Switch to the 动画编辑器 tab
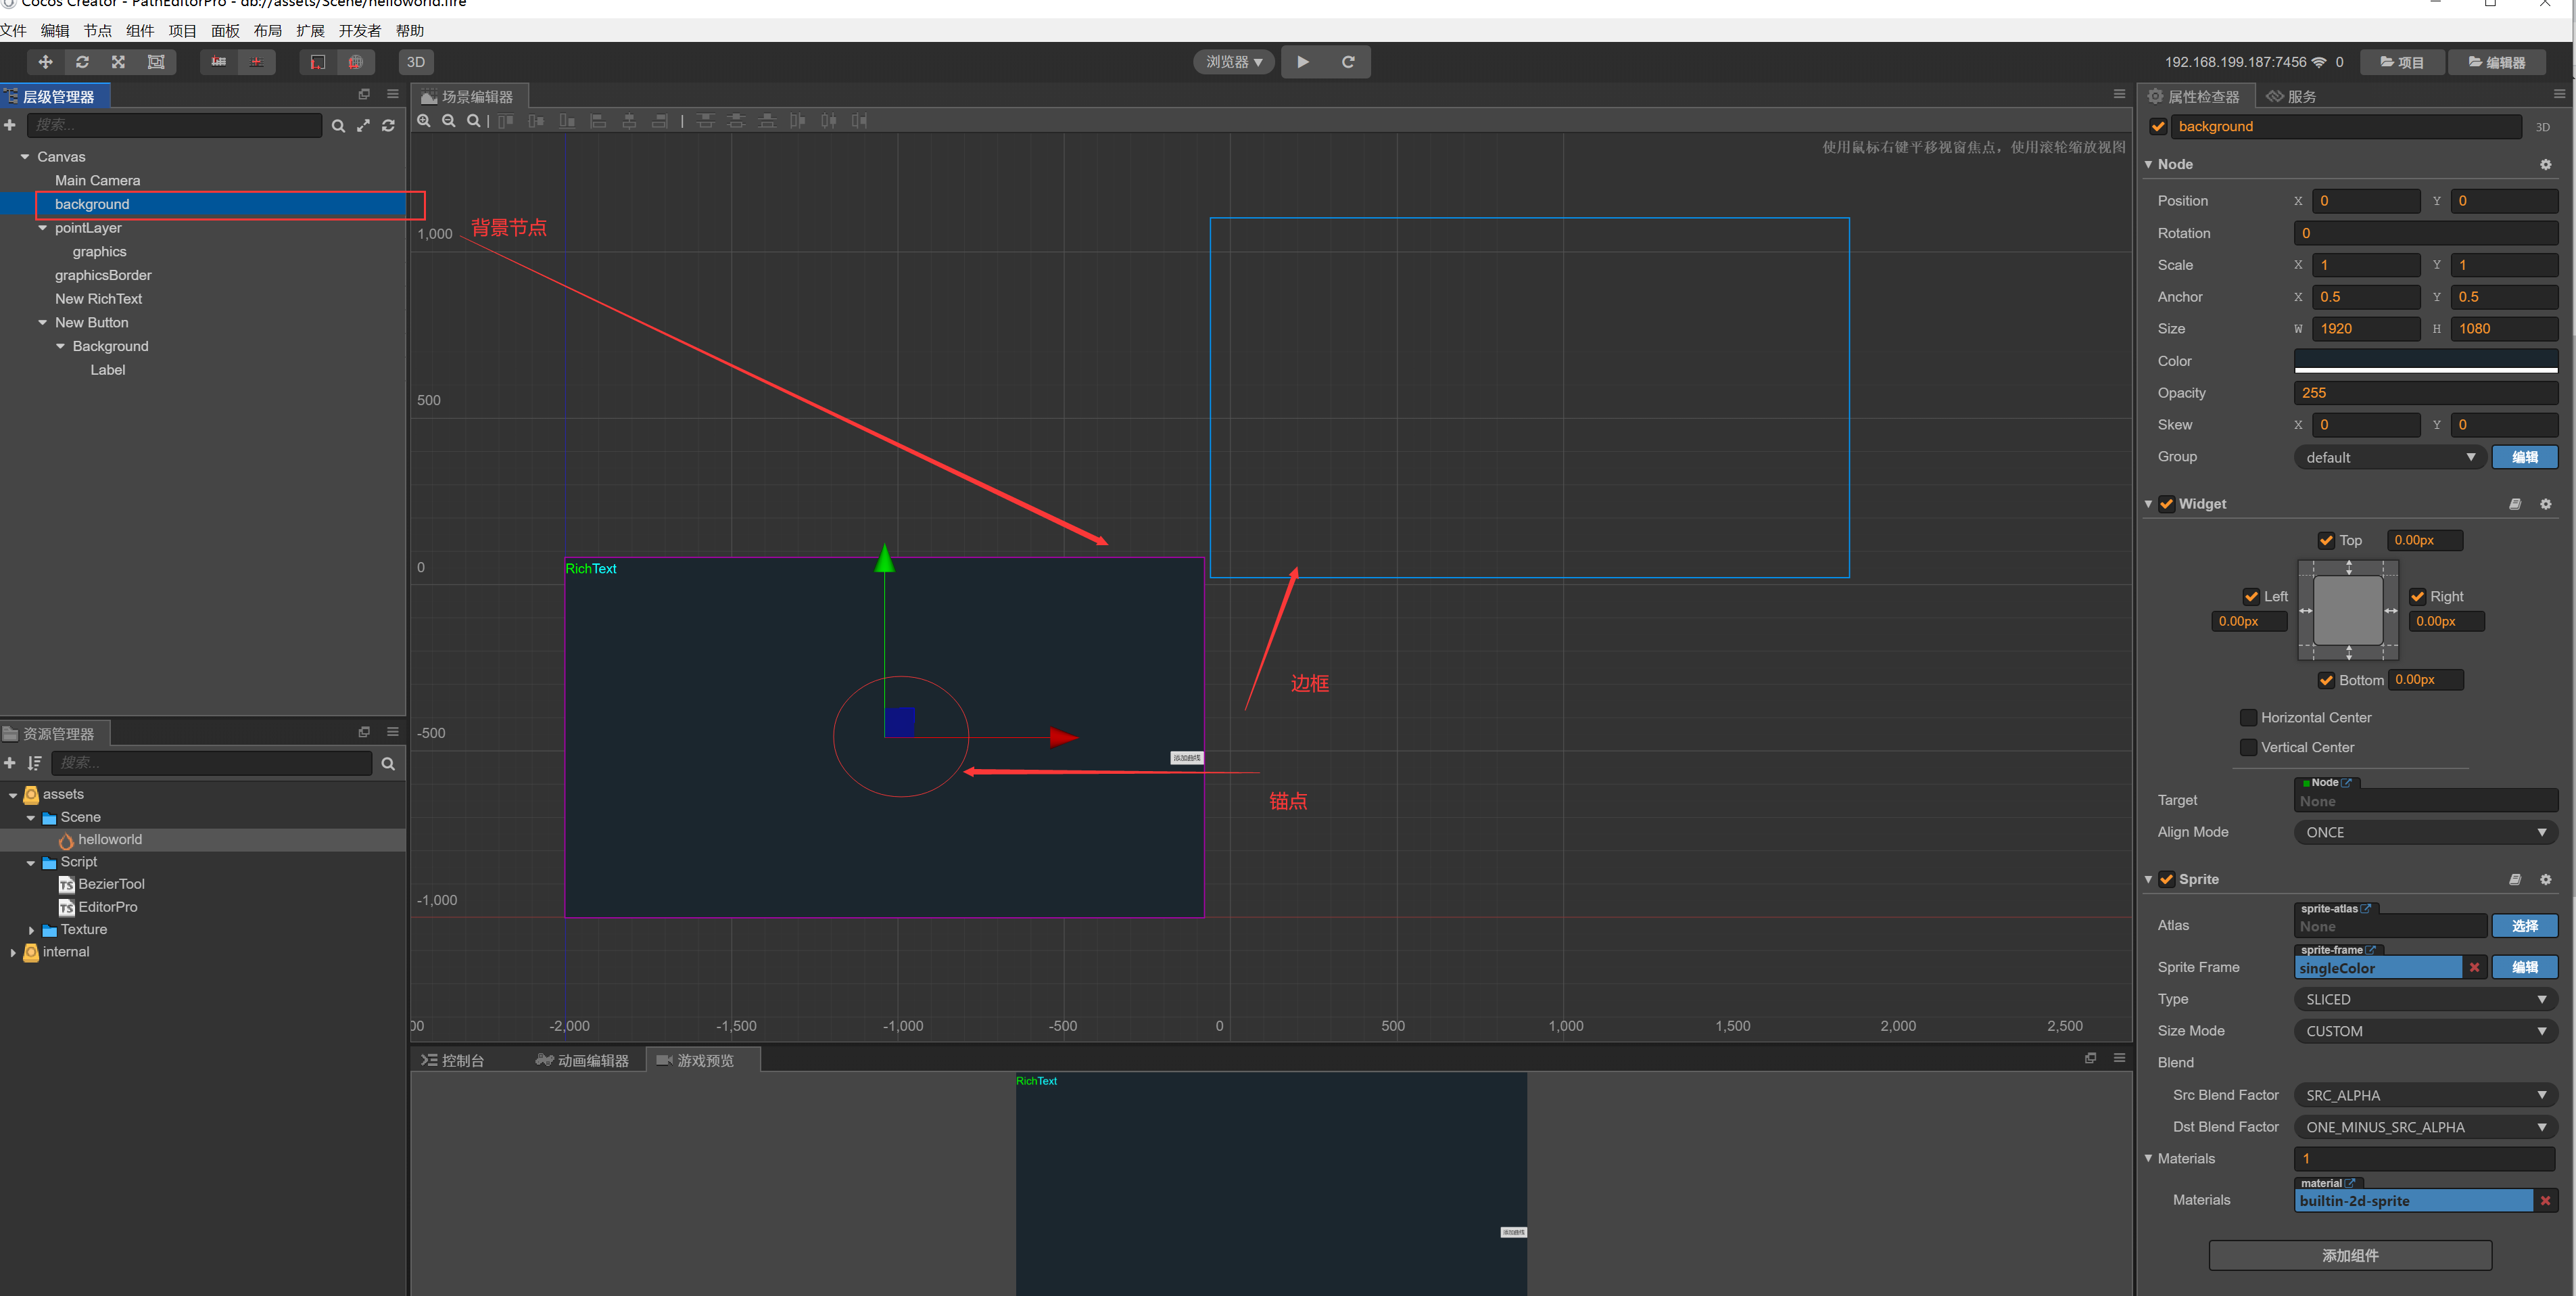 click(582, 1061)
